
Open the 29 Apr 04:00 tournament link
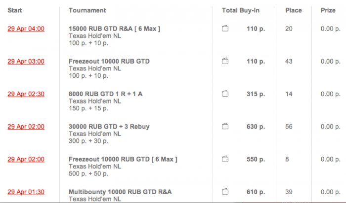(26, 29)
